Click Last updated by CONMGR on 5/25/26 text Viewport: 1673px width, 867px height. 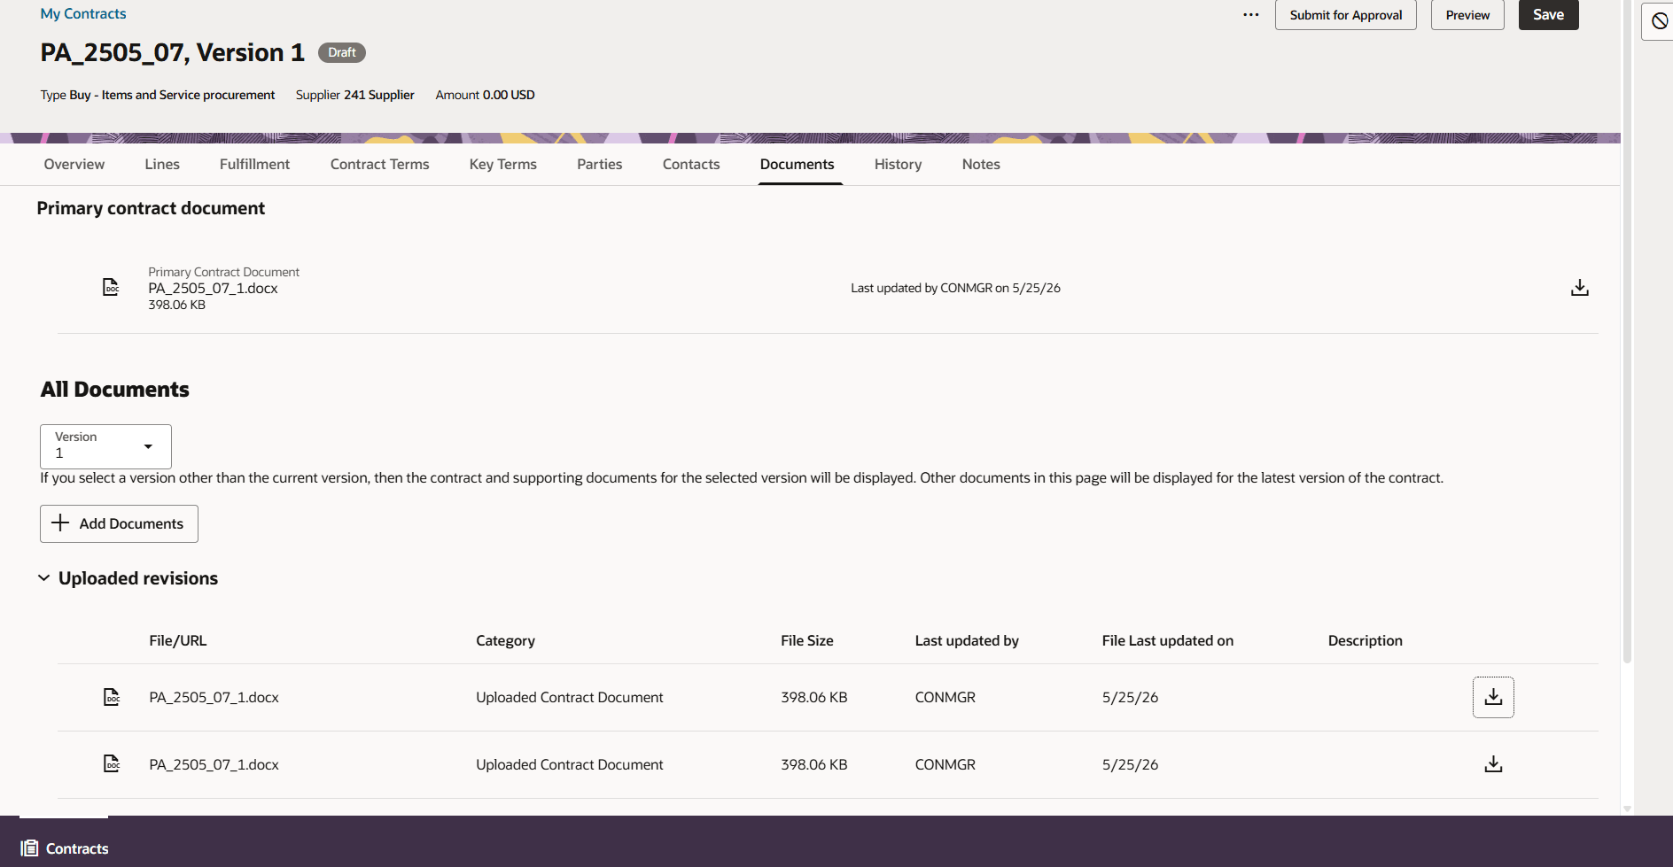pyautogui.click(x=955, y=289)
